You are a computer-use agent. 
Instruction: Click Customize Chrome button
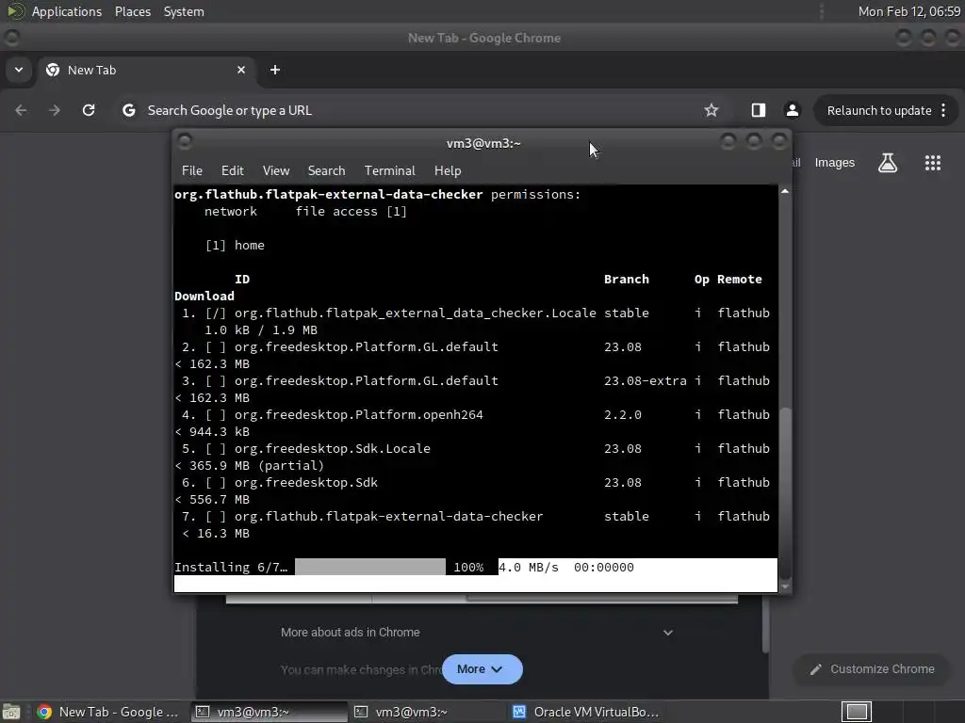(x=872, y=669)
